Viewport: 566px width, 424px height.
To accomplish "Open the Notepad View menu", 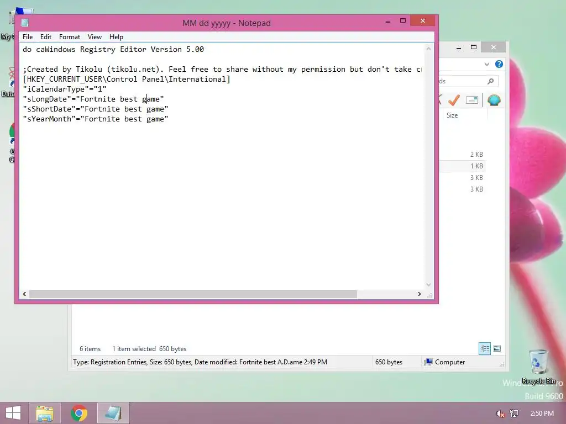I will tap(95, 37).
